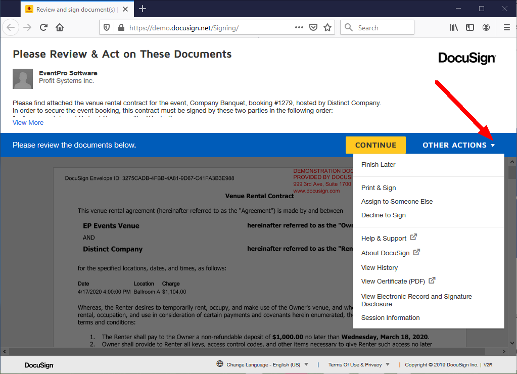Image resolution: width=517 pixels, height=374 pixels.
Task: Click the DocuSign logo at top right
Action: pos(467,58)
